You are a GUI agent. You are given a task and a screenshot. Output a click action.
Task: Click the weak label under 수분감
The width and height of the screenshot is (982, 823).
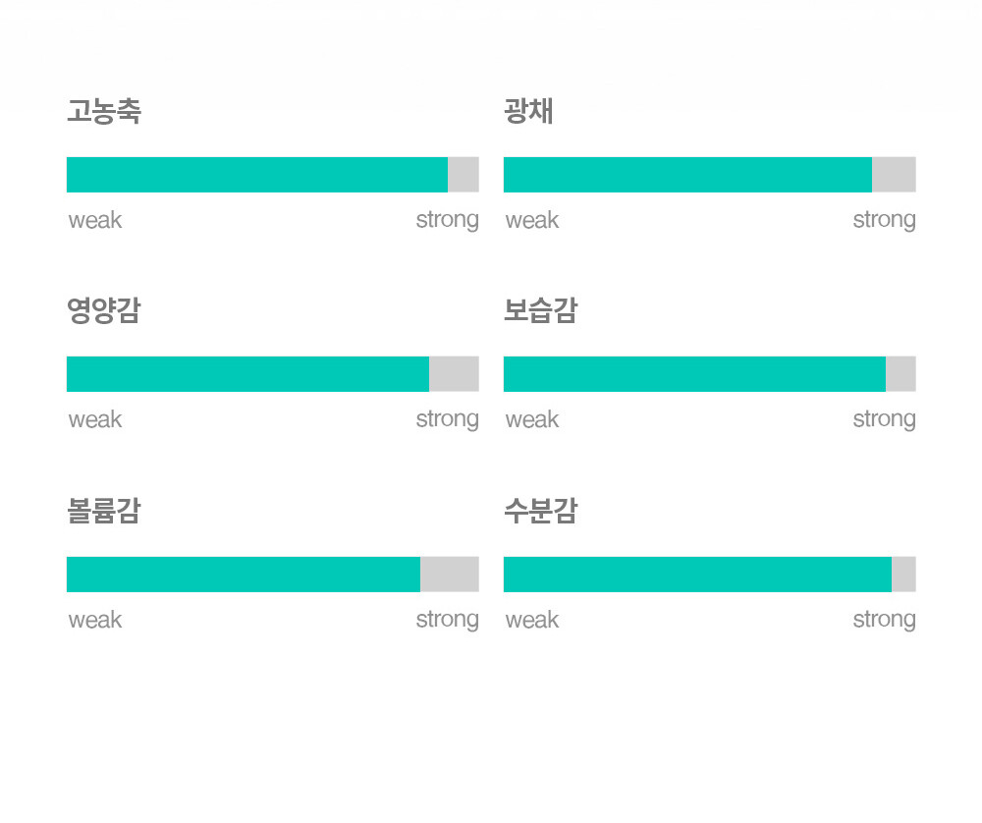(532, 620)
